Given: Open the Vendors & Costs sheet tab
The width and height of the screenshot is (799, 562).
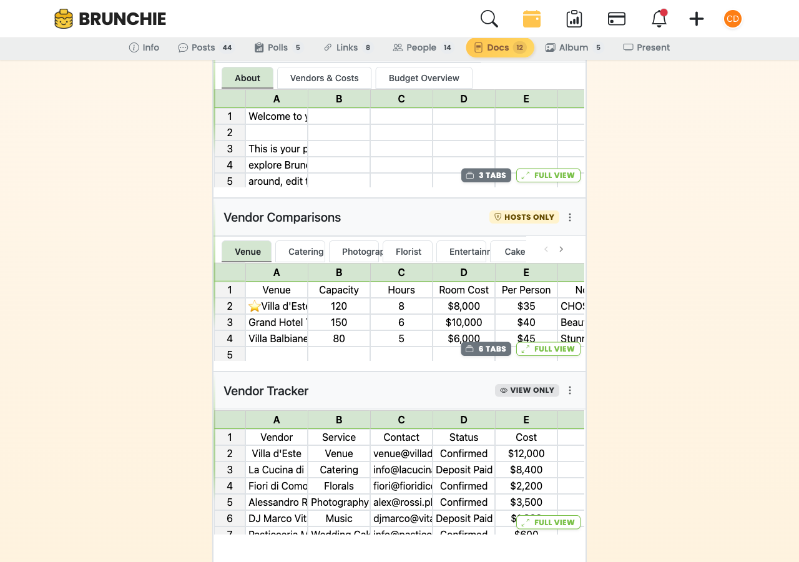Looking at the screenshot, I should tap(325, 78).
